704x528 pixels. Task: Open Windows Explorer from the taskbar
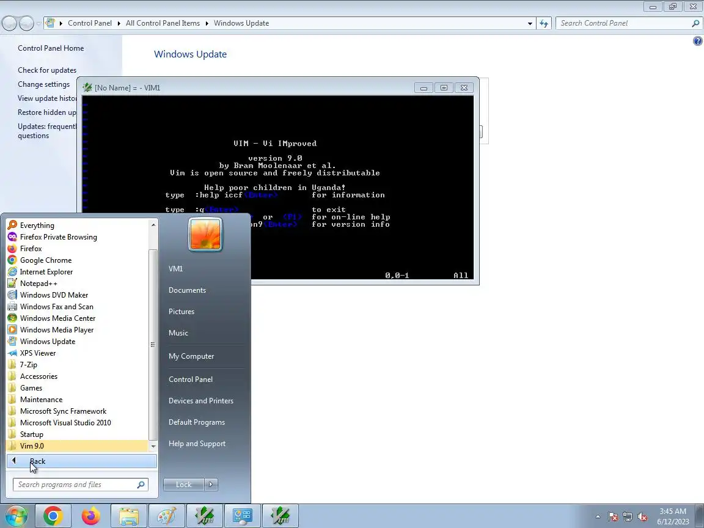click(x=128, y=516)
